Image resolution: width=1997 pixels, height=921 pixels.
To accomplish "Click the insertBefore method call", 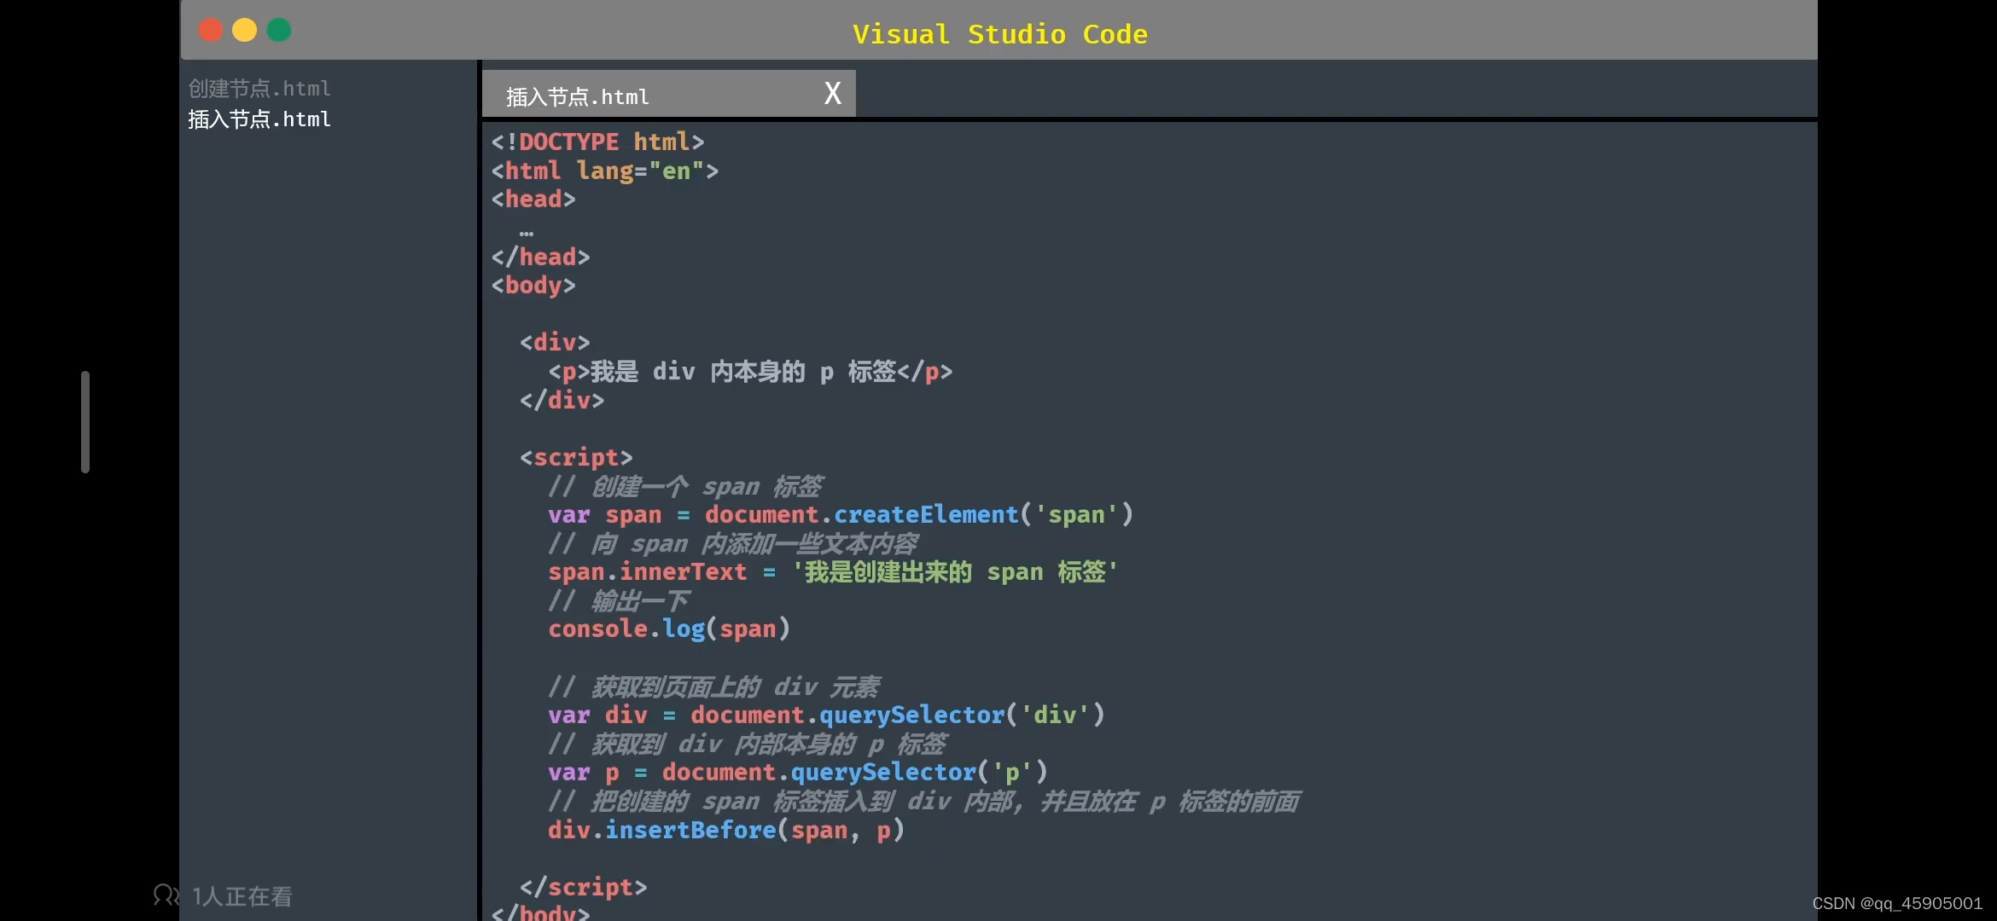I will tap(690, 831).
